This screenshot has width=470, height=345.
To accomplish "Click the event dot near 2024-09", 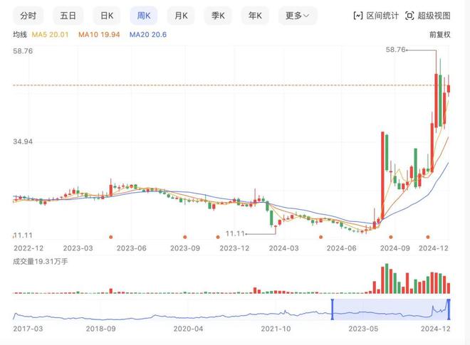I will tap(390, 237).
